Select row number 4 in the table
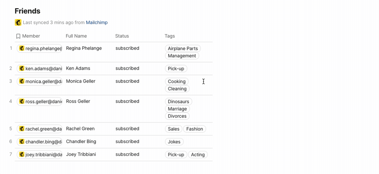 tap(11, 101)
